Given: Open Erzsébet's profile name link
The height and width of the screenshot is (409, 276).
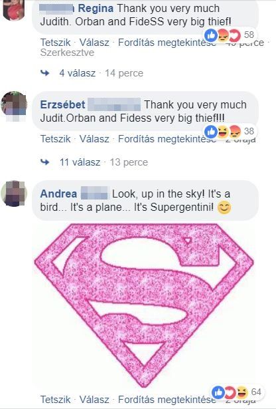Looking at the screenshot, I should tap(62, 104).
